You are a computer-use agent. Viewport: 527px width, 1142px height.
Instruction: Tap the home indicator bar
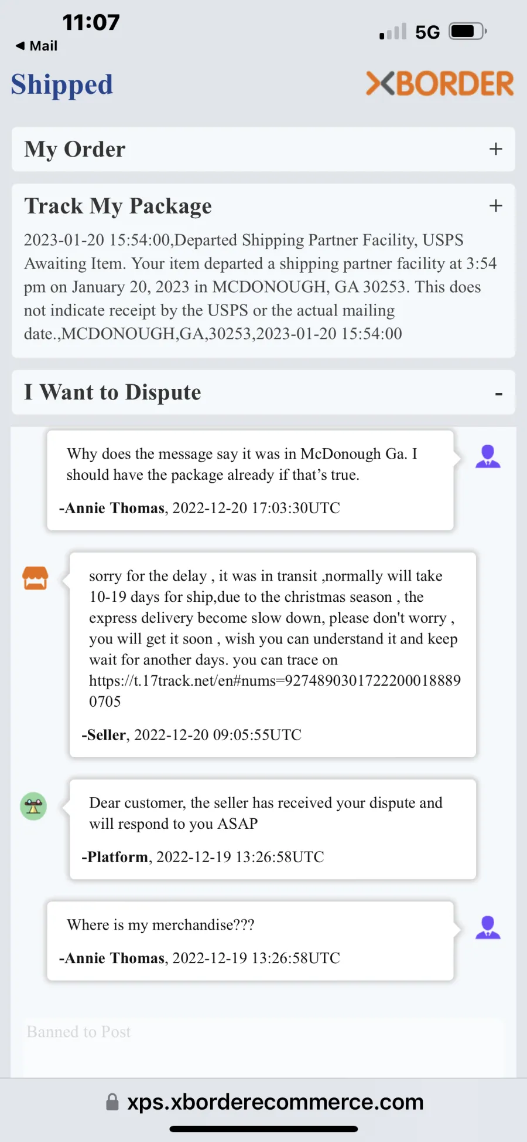click(x=263, y=1129)
